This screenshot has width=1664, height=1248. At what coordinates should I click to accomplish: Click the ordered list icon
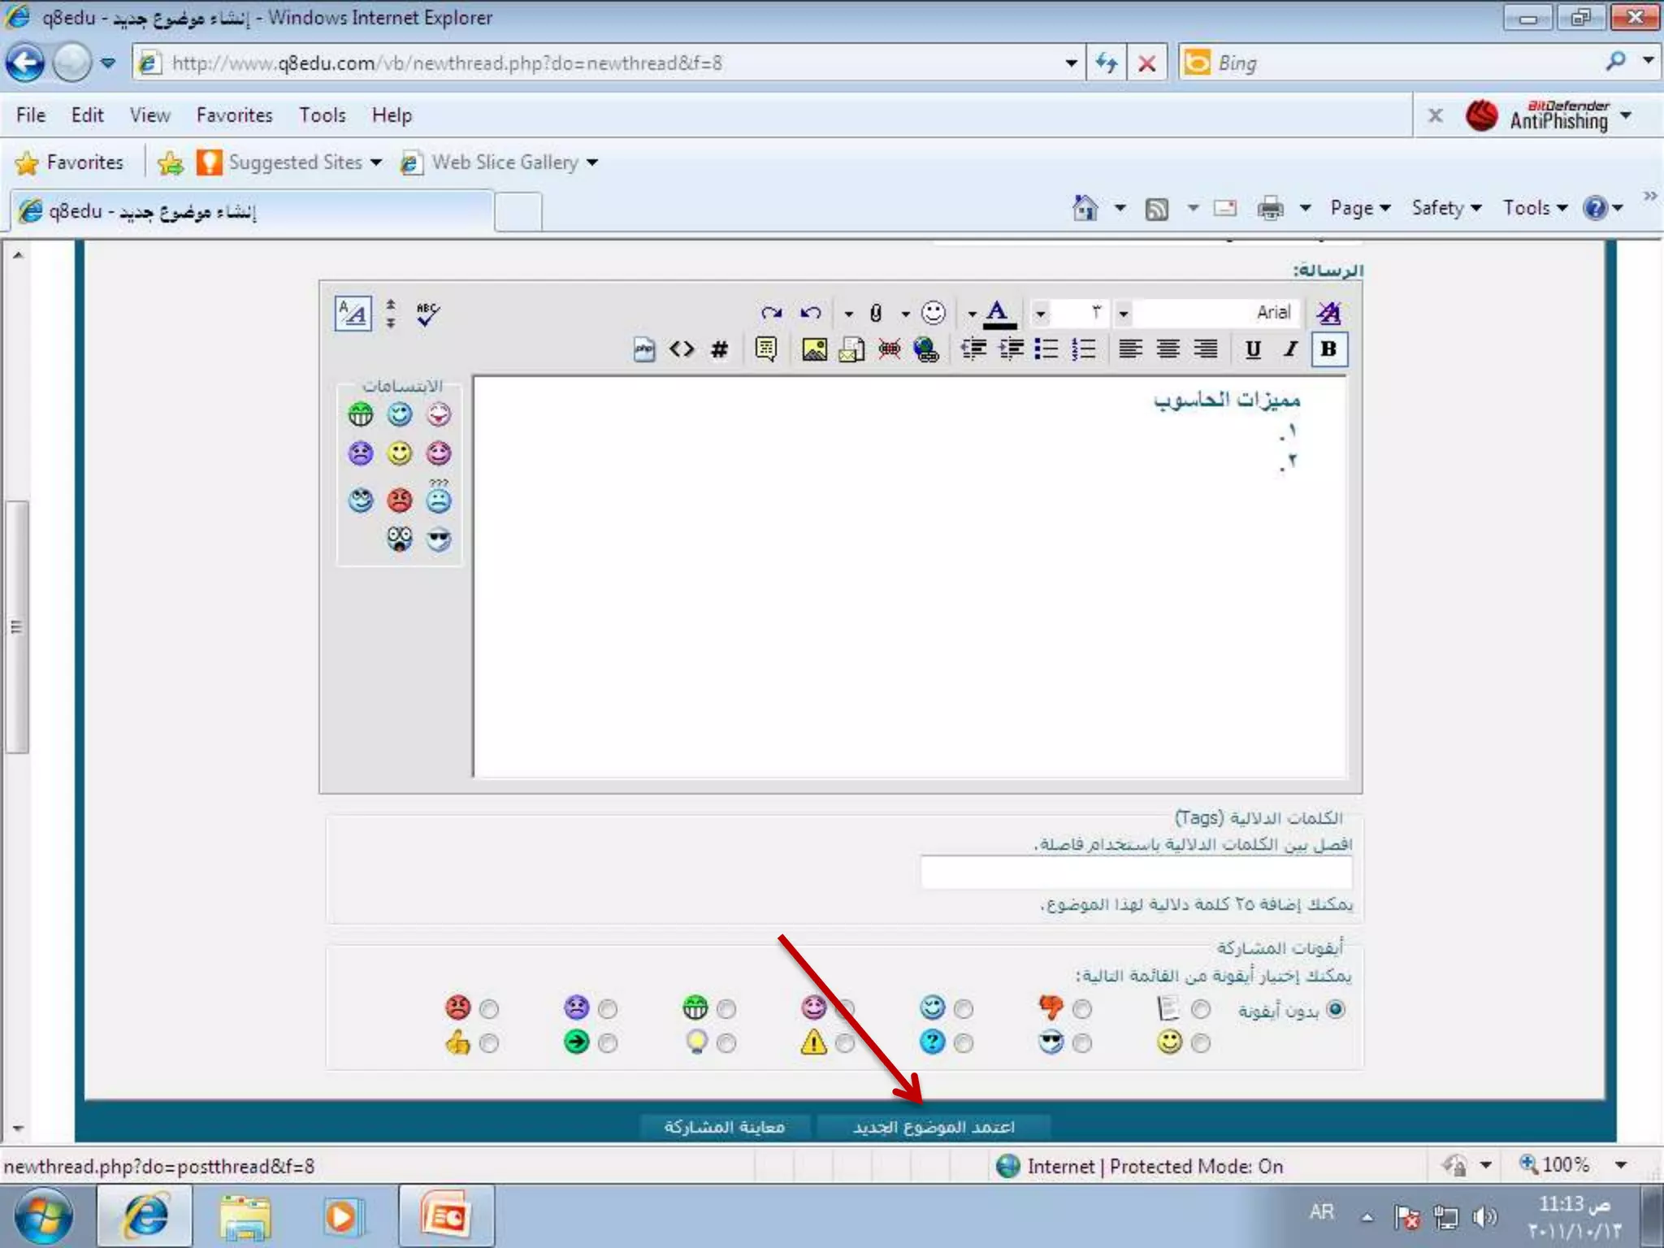[x=1083, y=349]
